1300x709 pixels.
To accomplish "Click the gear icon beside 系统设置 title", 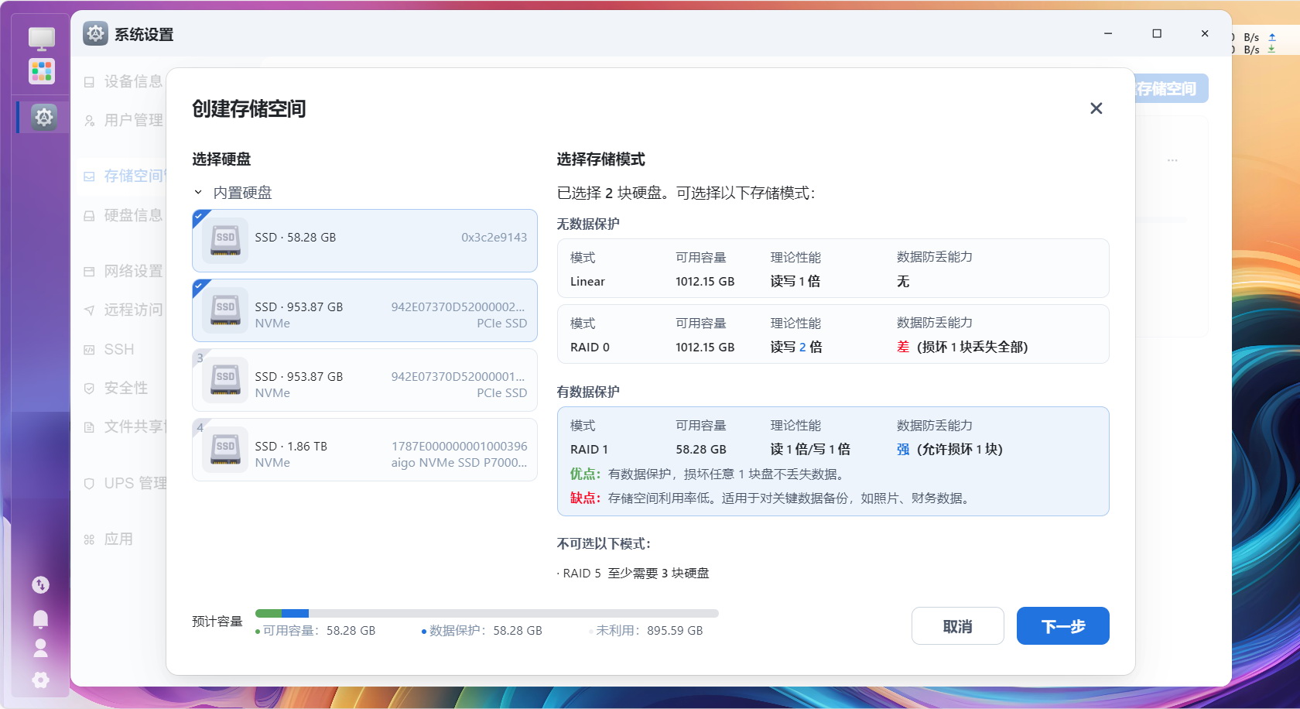I will 94,35.
